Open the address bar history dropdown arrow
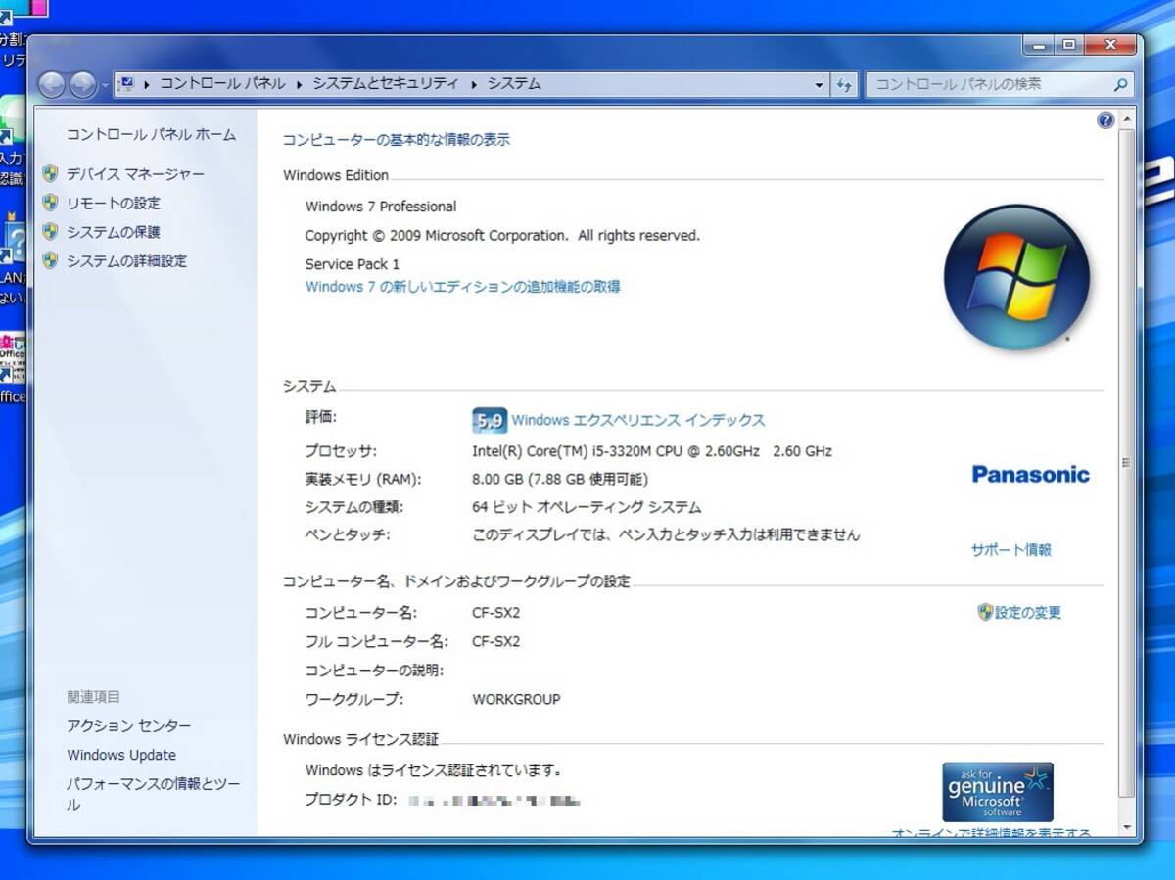 click(x=820, y=85)
